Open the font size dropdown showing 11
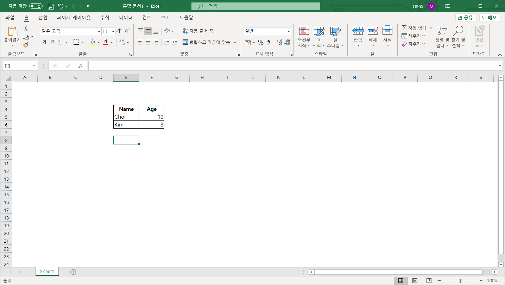 (113, 31)
